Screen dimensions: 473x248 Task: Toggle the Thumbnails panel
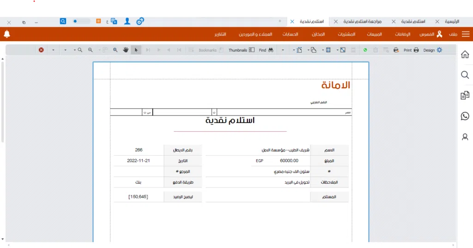[x=241, y=50]
